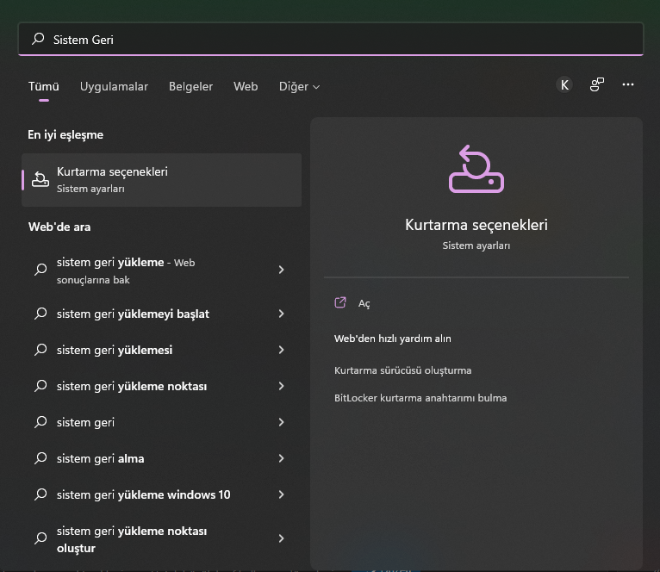Image resolution: width=660 pixels, height=572 pixels.
Task: Switch to the Uygulamalar tab
Action: (x=114, y=86)
